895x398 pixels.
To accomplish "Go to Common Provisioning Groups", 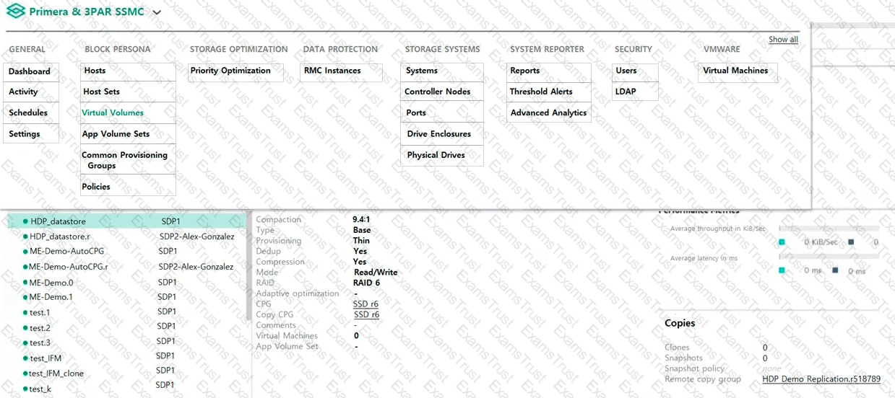I will point(124,160).
